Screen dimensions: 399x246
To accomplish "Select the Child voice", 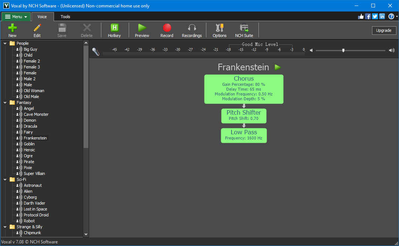I will 28,55.
